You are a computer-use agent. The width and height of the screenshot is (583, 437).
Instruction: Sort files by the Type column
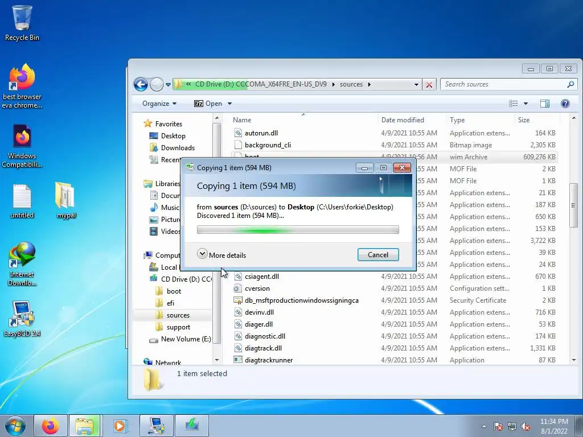(x=480, y=120)
